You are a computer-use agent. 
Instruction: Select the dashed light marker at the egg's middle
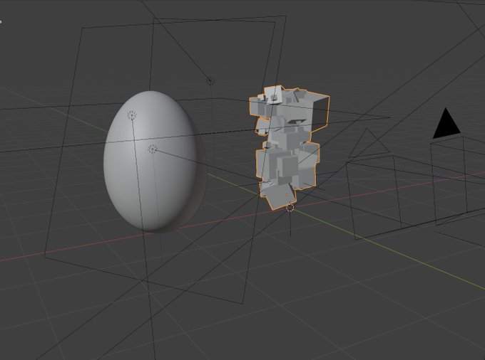click(153, 149)
